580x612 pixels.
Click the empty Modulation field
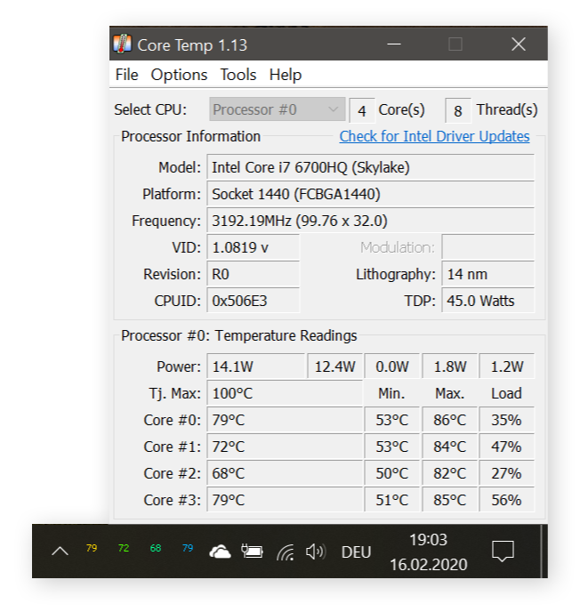tap(487, 247)
